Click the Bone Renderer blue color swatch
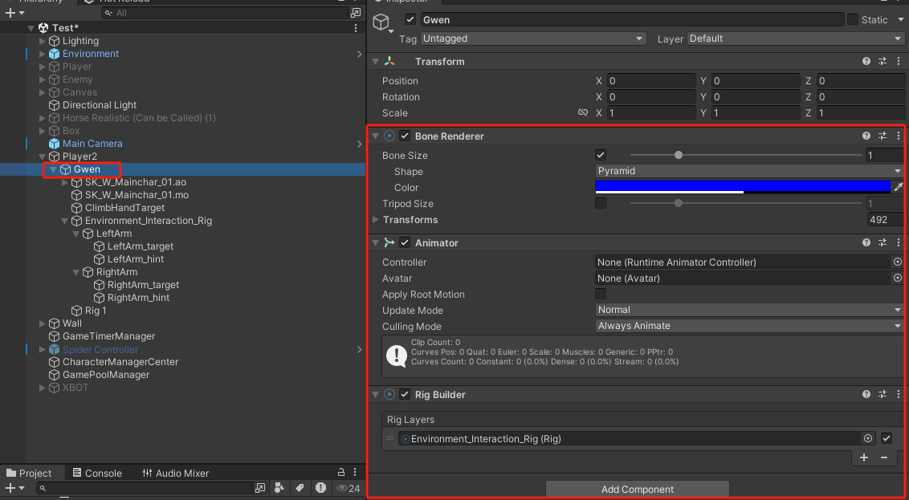 pos(742,186)
